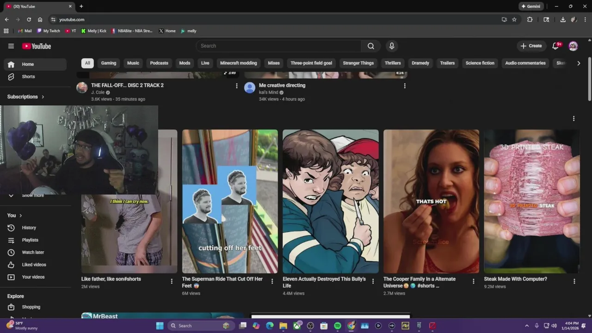The image size is (592, 333).
Task: Open options for THE FALL-OFF DISC 2 video
Action: point(237,86)
